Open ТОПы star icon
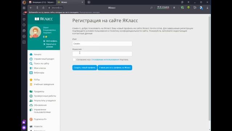 31,80
